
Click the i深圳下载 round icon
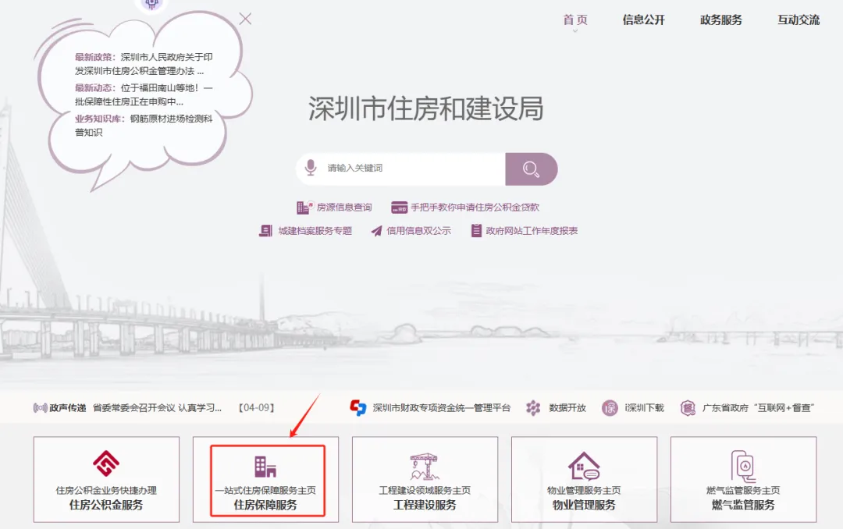[610, 408]
